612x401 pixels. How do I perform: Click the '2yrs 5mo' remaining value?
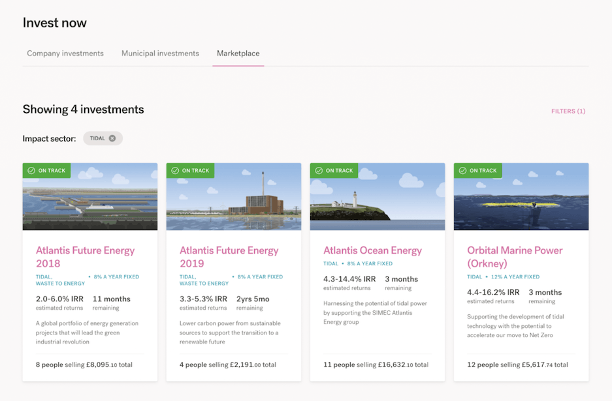253,299
